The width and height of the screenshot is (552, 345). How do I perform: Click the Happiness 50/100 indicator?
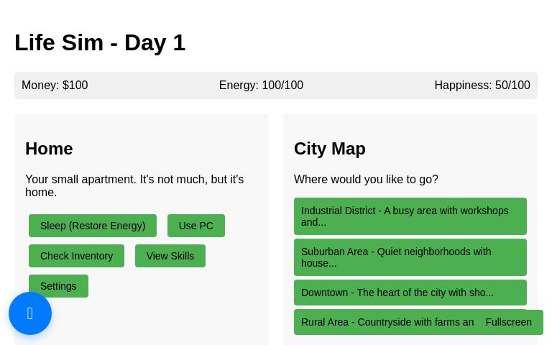tap(482, 86)
